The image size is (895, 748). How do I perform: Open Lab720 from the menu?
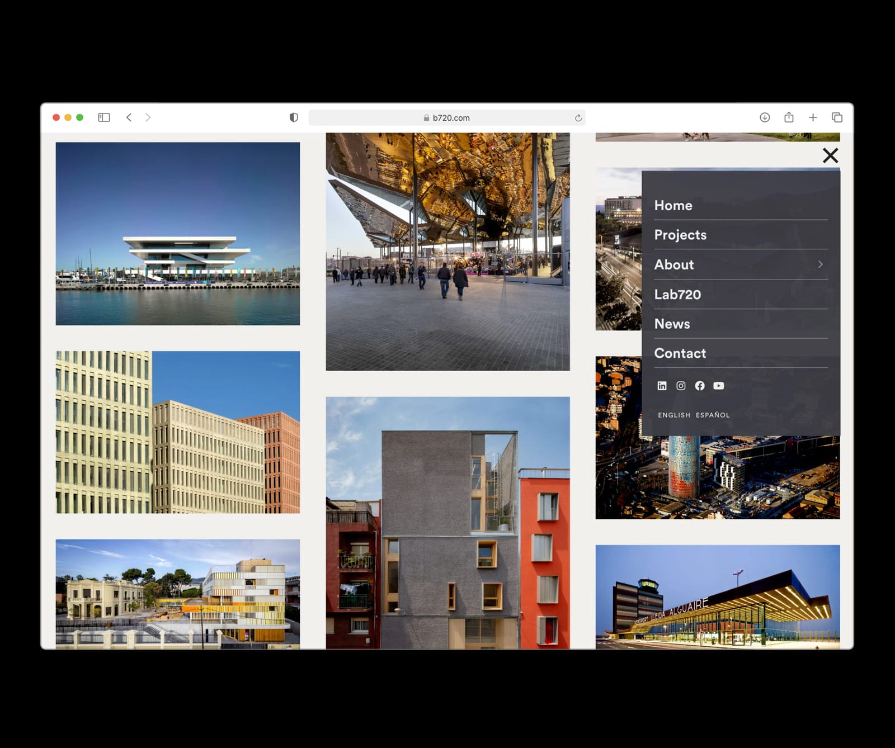click(x=677, y=294)
